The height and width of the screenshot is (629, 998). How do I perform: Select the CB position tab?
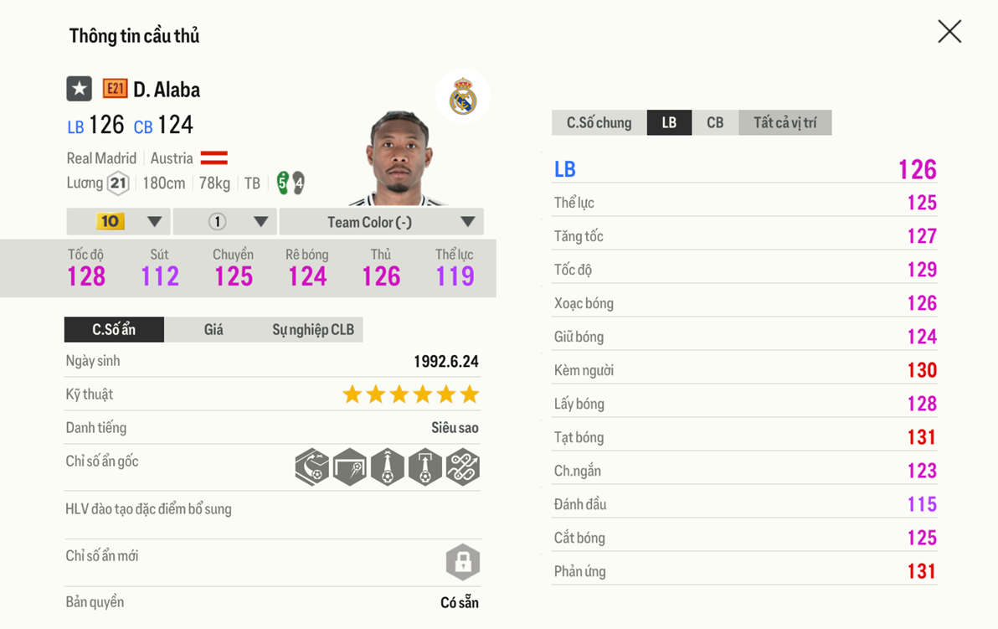click(x=715, y=123)
